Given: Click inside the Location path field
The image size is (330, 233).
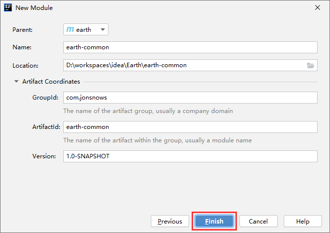Looking at the screenshot, I should pos(183,65).
